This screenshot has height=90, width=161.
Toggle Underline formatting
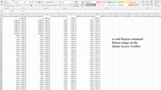coord(20,5)
